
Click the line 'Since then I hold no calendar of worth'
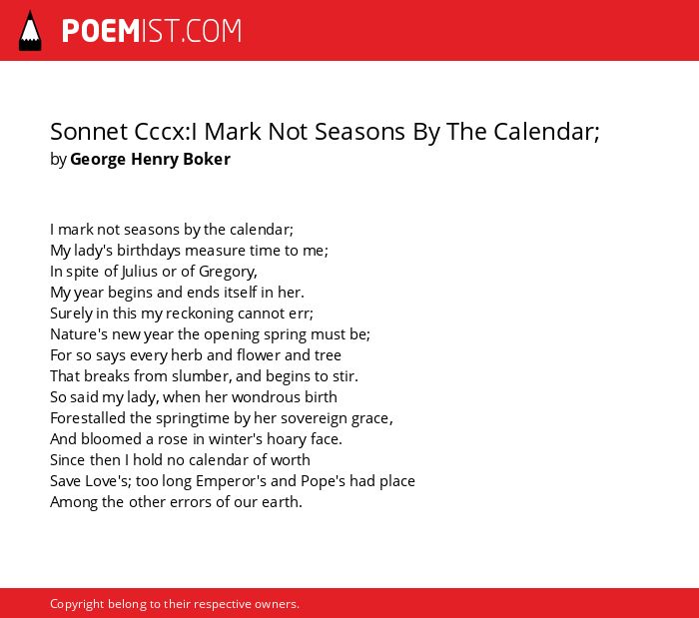[180, 460]
